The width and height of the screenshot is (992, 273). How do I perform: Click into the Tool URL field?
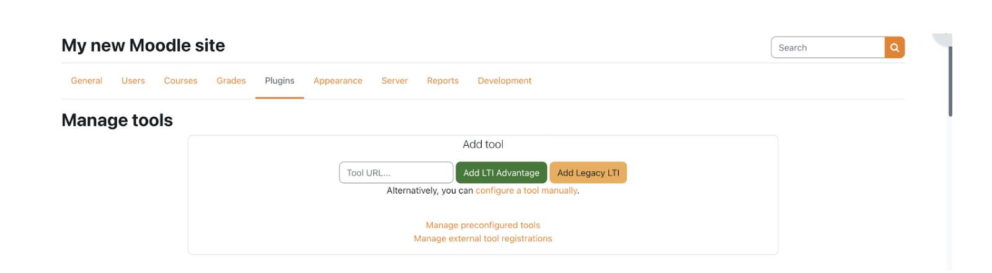point(396,172)
